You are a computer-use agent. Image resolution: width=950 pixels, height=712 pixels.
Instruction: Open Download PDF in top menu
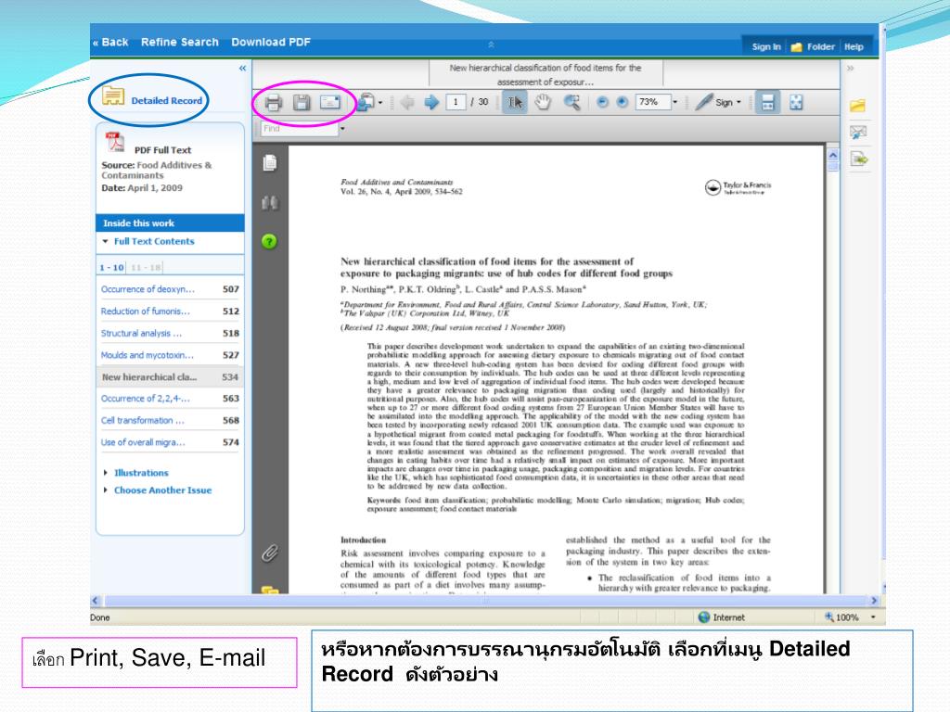click(x=271, y=42)
